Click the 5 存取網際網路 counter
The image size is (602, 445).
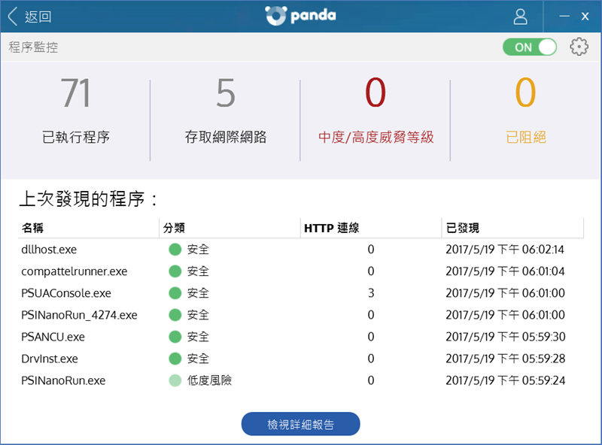coord(226,113)
